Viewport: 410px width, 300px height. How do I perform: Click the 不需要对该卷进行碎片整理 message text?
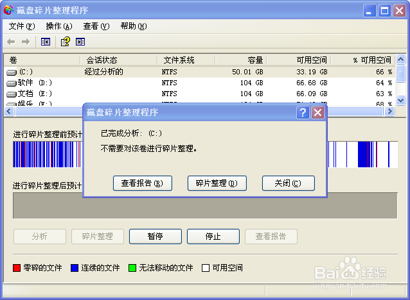click(149, 149)
